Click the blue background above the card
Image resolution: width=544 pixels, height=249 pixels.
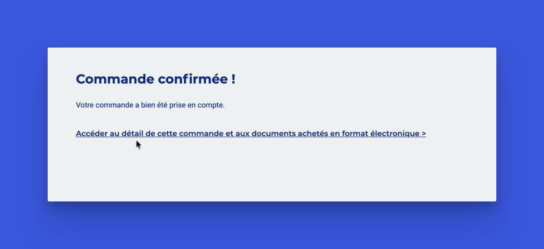point(271,23)
